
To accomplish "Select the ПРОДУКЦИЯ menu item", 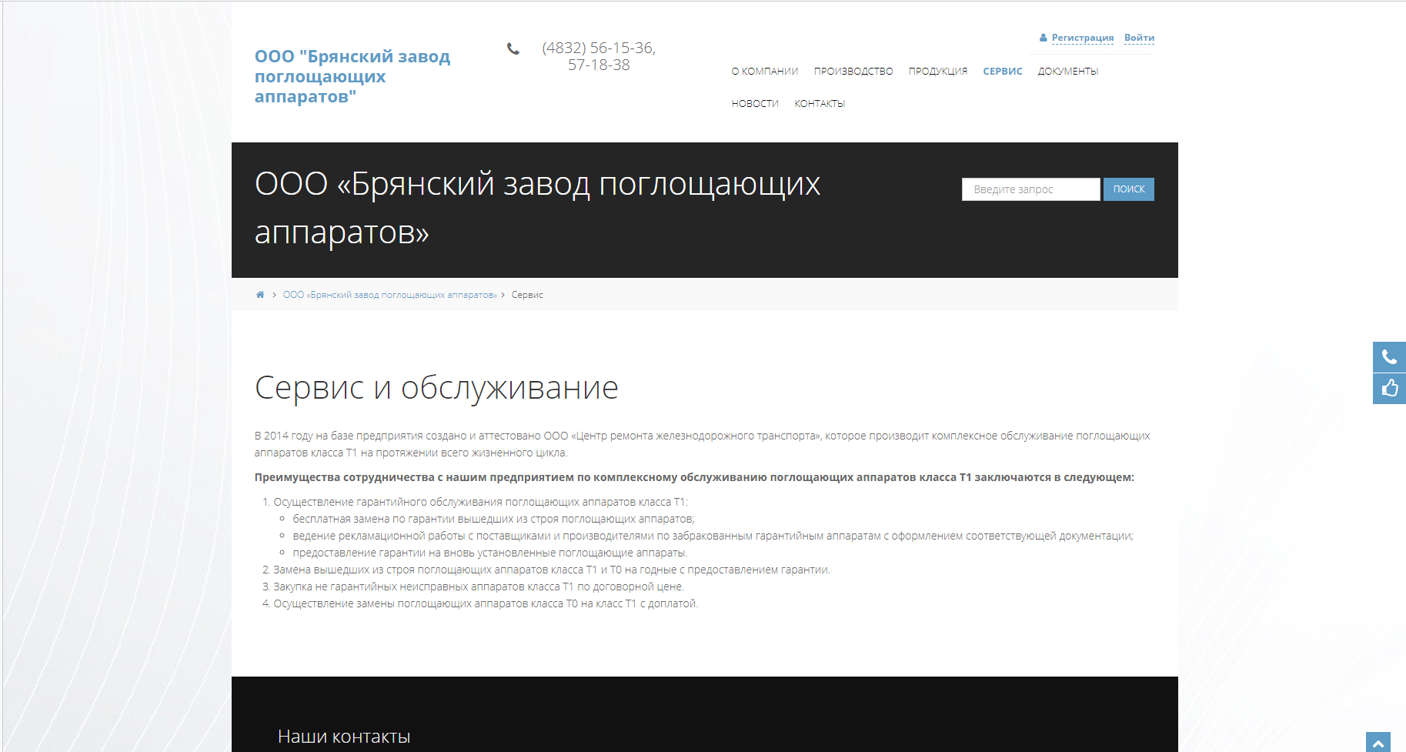I will [x=938, y=71].
